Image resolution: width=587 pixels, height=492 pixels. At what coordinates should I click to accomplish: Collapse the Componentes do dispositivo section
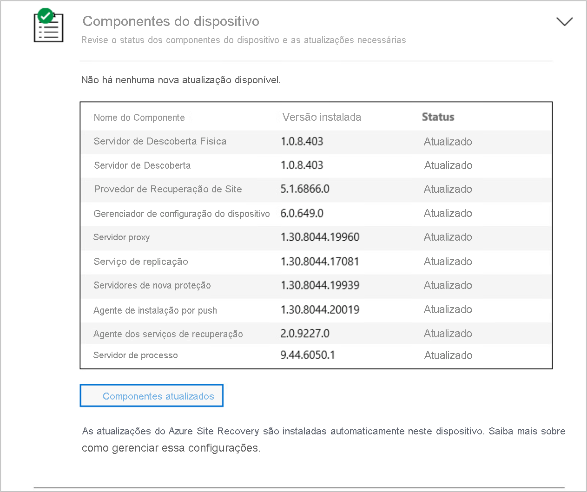[x=565, y=21]
